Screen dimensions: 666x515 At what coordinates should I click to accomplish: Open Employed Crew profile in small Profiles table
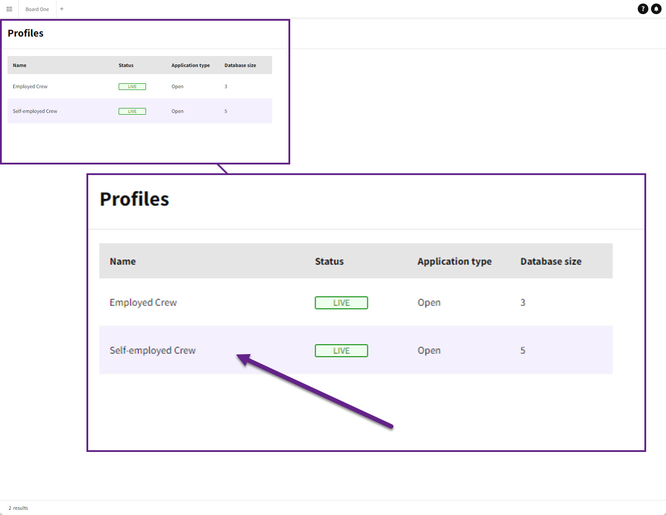click(x=30, y=86)
